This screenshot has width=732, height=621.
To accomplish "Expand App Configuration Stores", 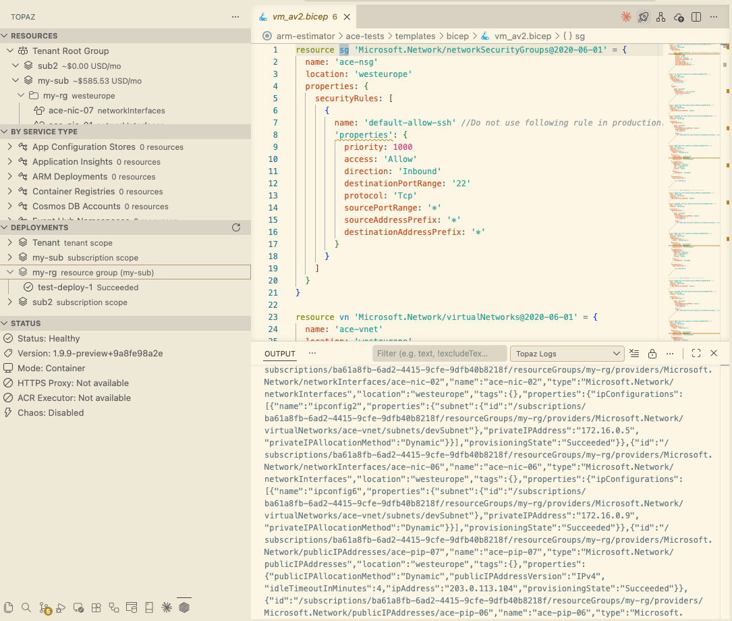I will [x=10, y=146].
